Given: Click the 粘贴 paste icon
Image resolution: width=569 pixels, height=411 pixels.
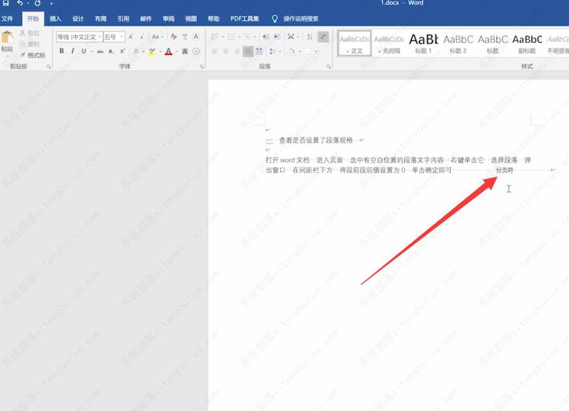Looking at the screenshot, I should pos(7,37).
